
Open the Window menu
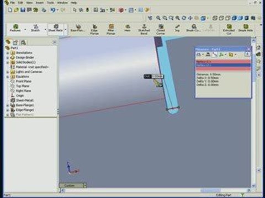[62, 3]
